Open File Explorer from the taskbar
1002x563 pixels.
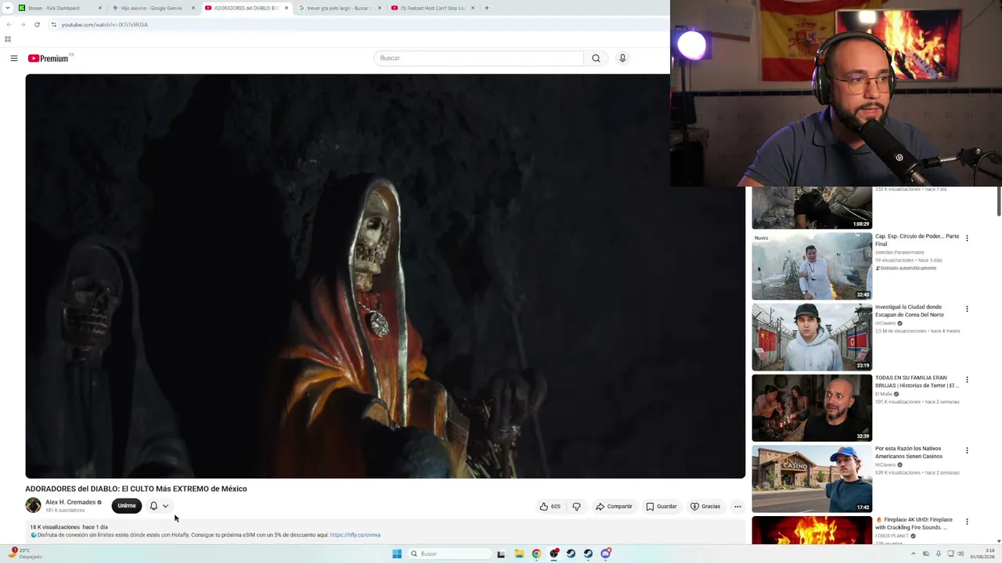(518, 554)
